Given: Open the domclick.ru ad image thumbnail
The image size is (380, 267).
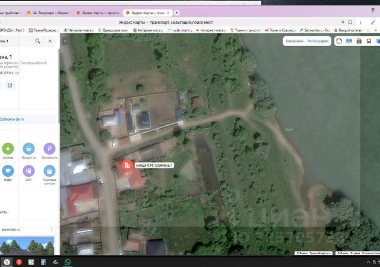Looking at the screenshot, I should click(27, 246).
